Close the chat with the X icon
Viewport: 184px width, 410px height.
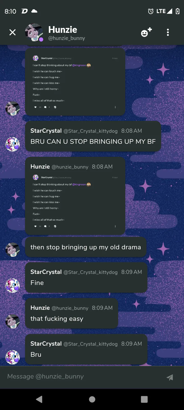point(13,32)
